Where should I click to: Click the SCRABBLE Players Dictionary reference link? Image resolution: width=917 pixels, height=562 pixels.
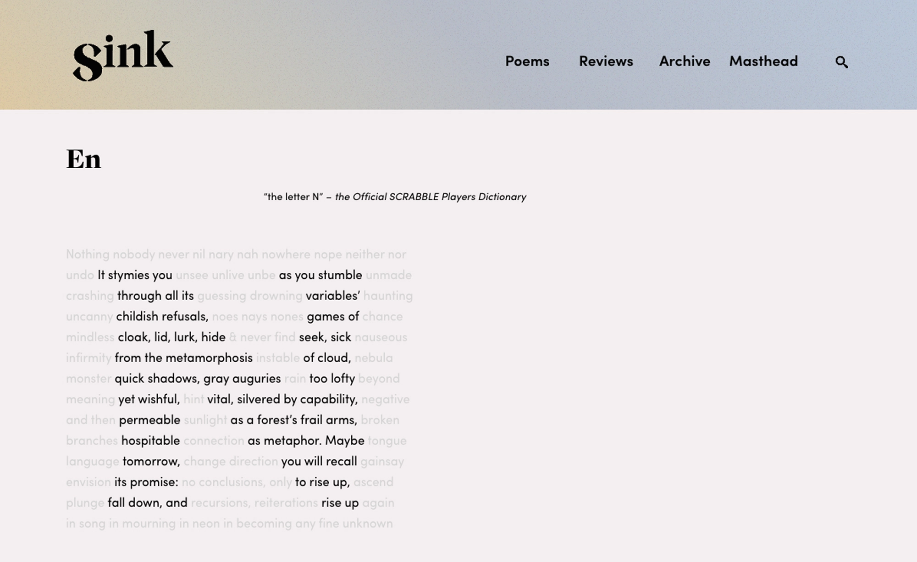coord(432,197)
